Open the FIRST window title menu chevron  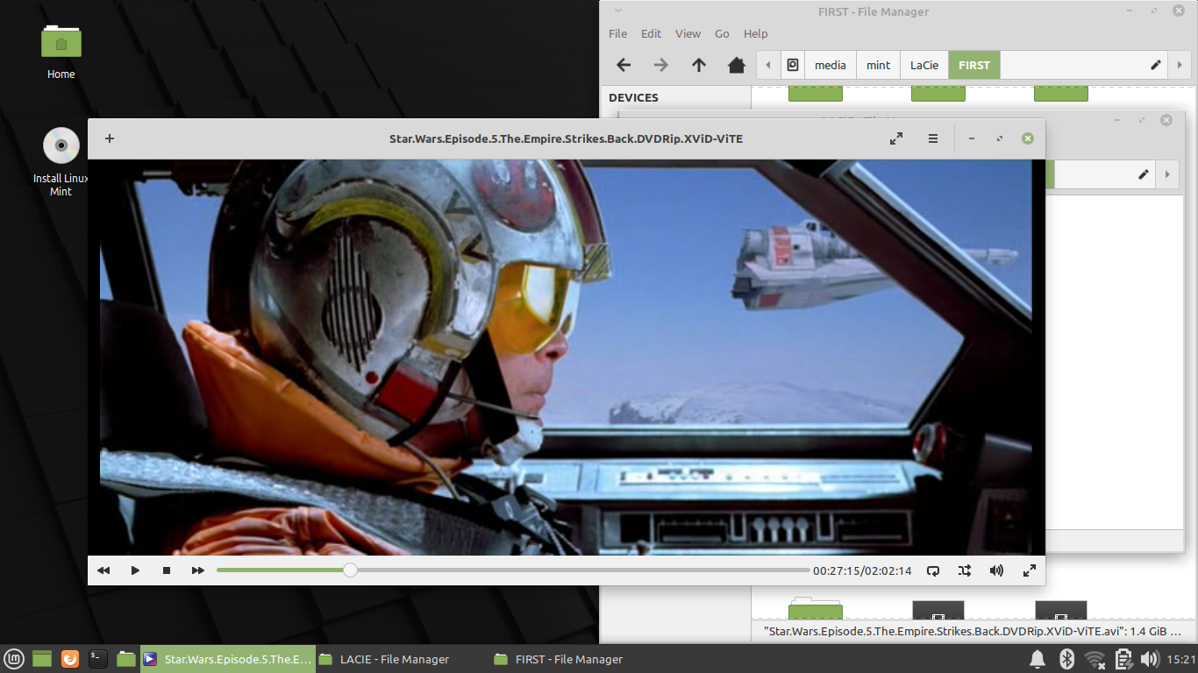coord(617,11)
